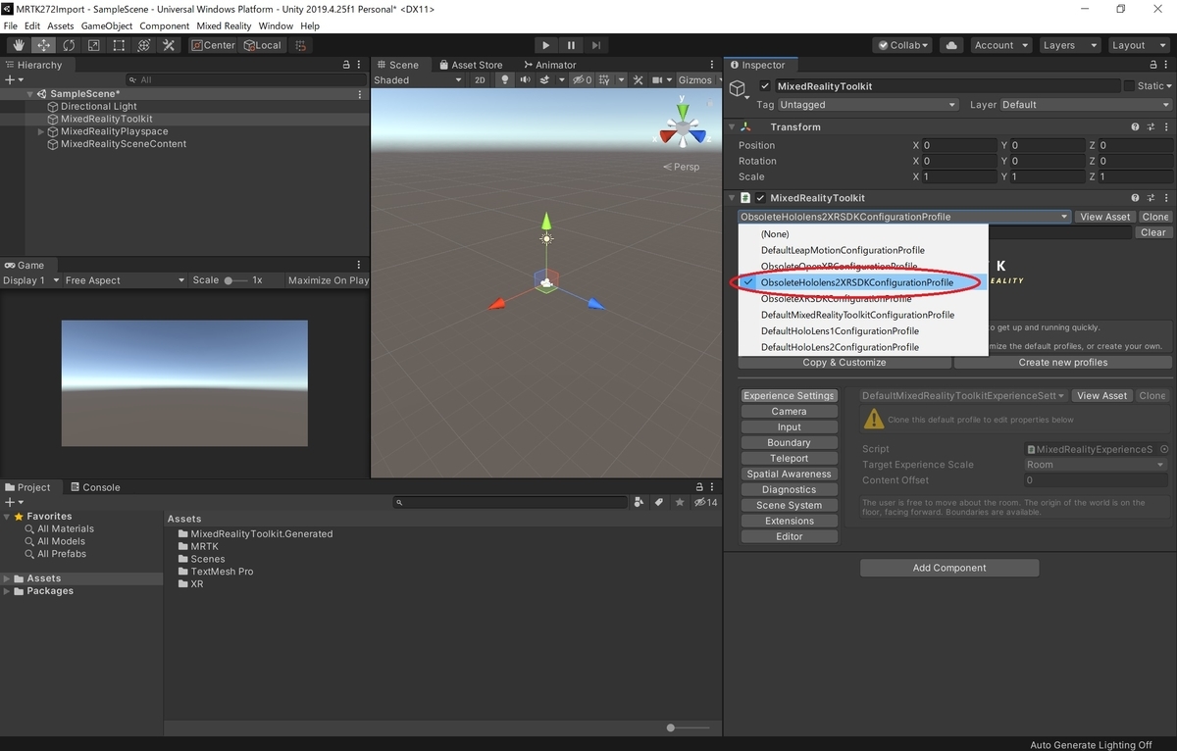The width and height of the screenshot is (1177, 751).
Task: Switch to the Animator tab
Action: 551,65
